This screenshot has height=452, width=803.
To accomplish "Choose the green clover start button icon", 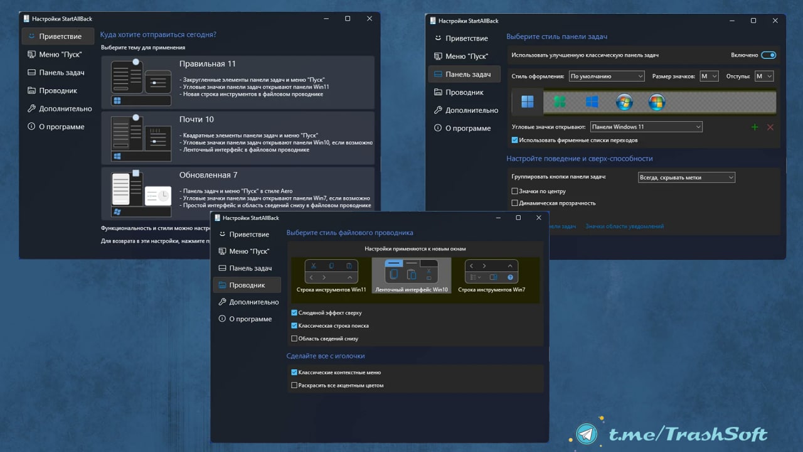I will click(x=560, y=102).
